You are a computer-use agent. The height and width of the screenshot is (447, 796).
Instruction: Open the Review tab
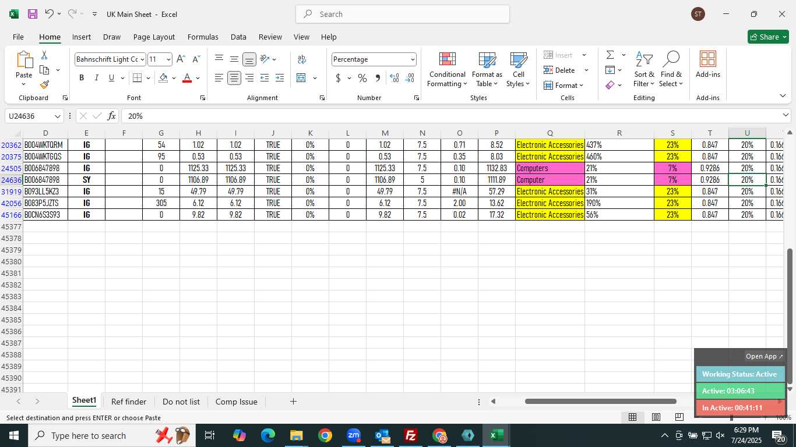pyautogui.click(x=270, y=37)
